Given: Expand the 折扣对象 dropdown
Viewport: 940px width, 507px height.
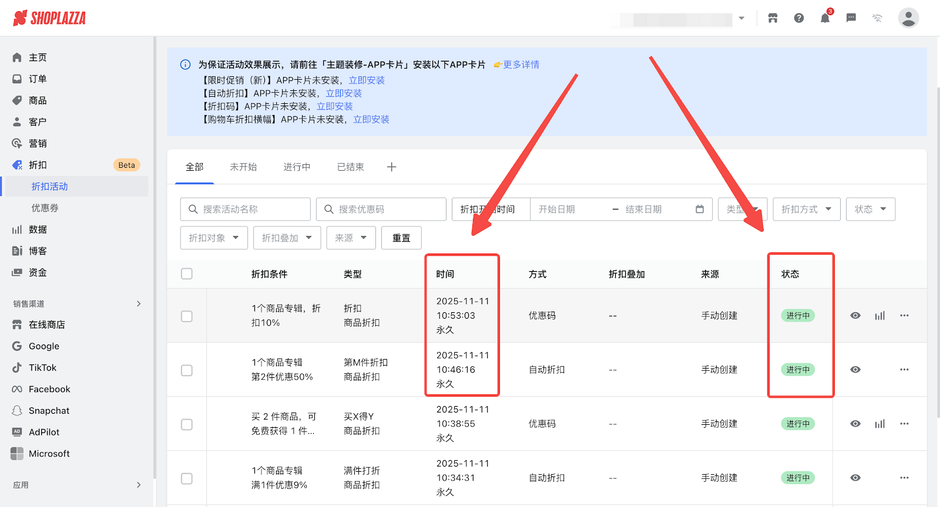Looking at the screenshot, I should click(x=214, y=238).
